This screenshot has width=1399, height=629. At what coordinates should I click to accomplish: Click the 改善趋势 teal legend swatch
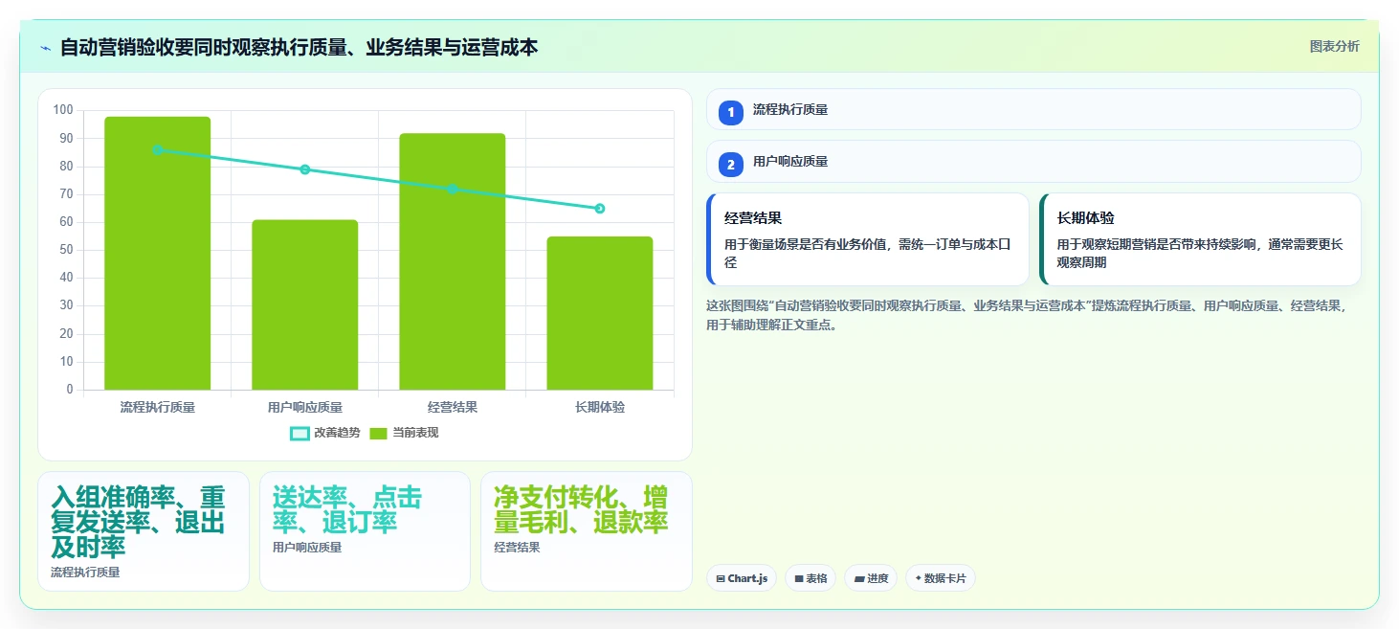[300, 433]
